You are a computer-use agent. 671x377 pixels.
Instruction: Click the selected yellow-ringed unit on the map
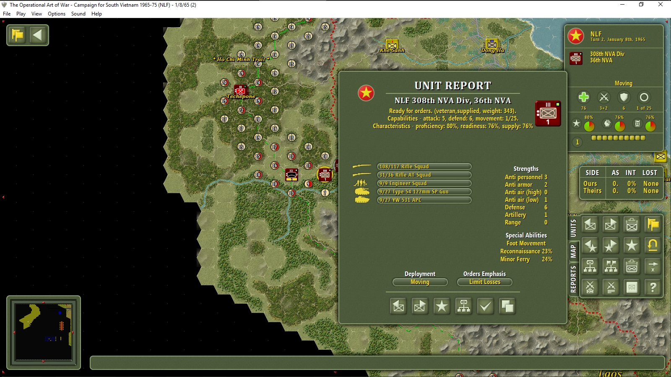click(325, 174)
